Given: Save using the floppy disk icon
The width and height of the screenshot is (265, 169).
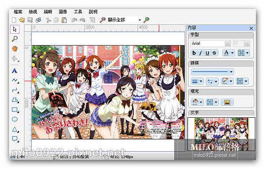Looking at the screenshot, I should (x=30, y=20).
